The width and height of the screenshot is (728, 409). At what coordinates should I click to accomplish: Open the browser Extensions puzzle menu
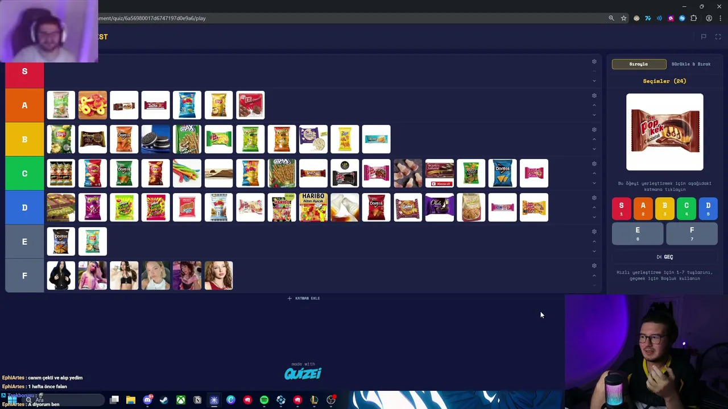[x=694, y=18]
